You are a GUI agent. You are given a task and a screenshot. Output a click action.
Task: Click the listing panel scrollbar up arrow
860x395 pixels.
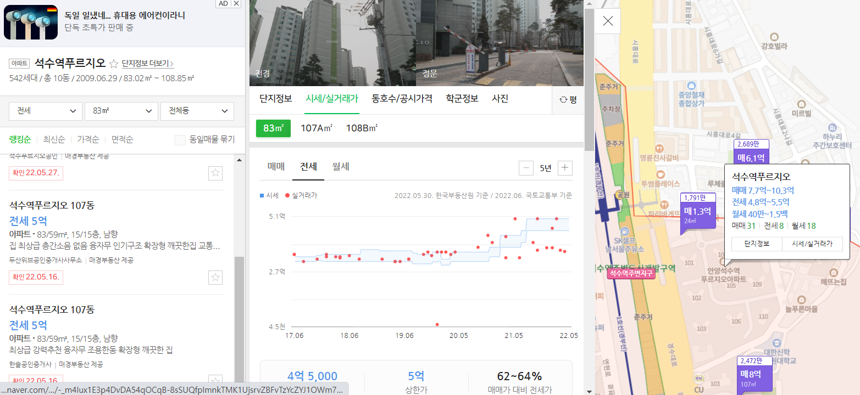[x=238, y=160]
